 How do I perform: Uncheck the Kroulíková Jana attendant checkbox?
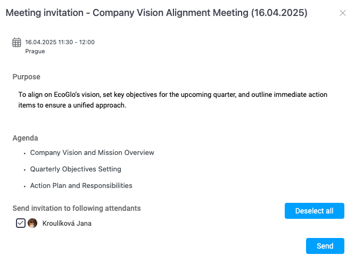[x=21, y=223]
